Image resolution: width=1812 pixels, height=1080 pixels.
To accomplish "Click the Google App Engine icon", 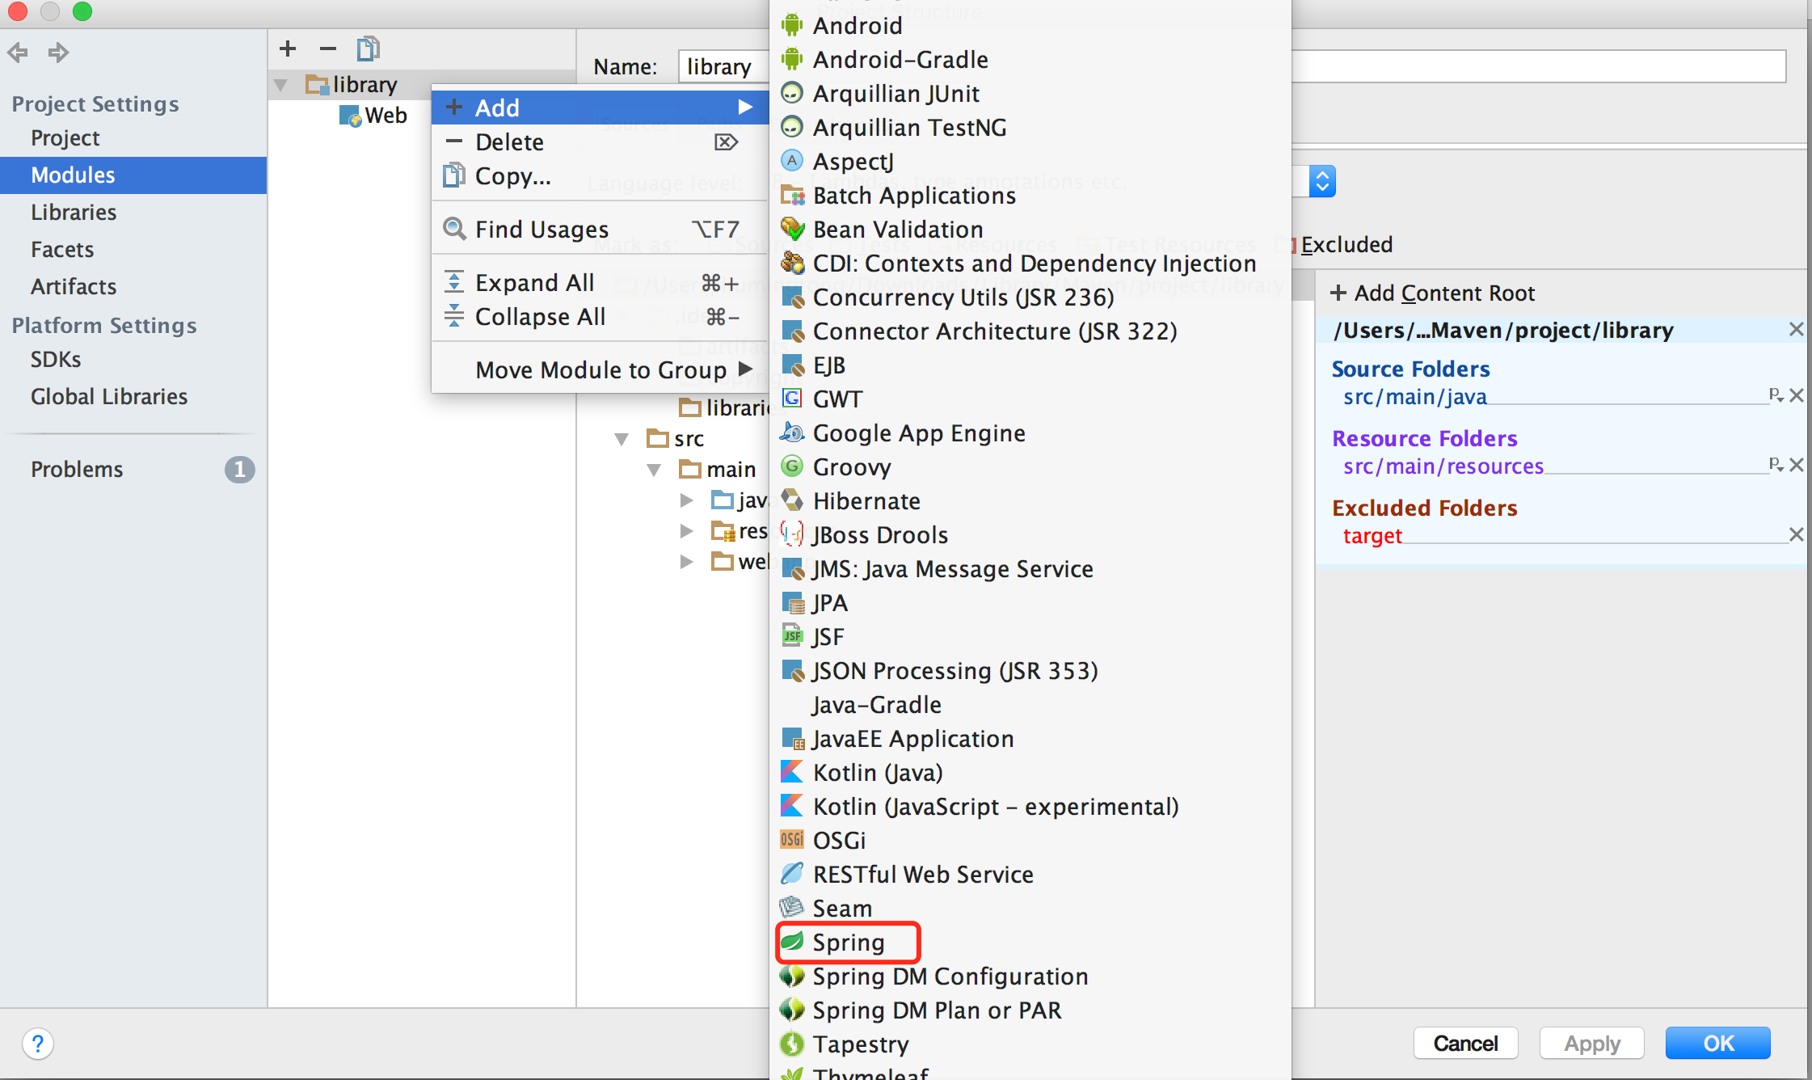I will [792, 432].
